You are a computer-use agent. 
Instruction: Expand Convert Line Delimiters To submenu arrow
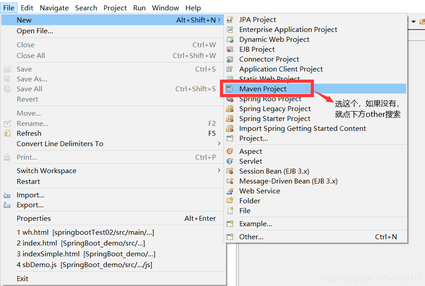pyautogui.click(x=219, y=143)
